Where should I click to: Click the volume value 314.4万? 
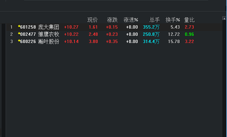point(151,42)
